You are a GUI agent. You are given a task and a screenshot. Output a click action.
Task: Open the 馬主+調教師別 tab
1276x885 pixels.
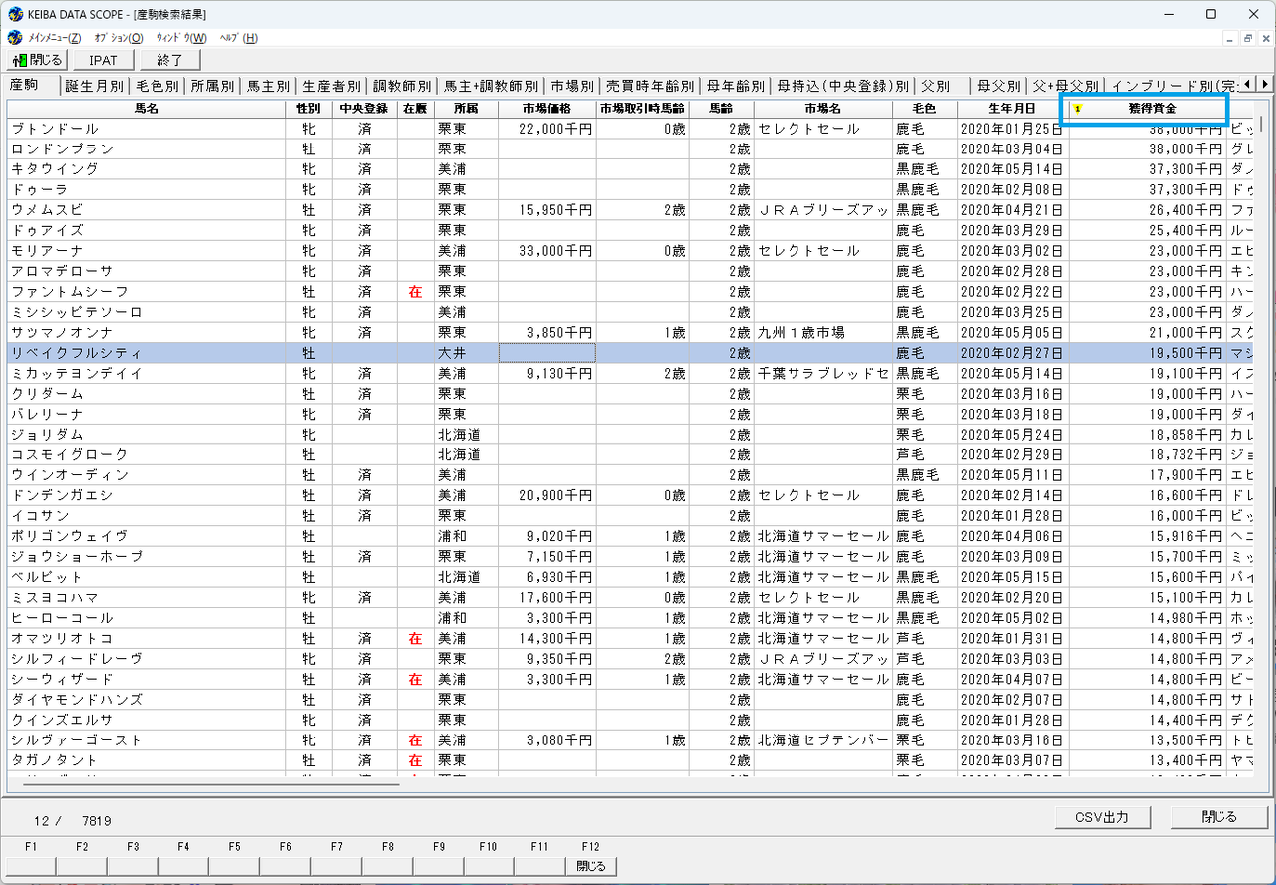(x=491, y=86)
